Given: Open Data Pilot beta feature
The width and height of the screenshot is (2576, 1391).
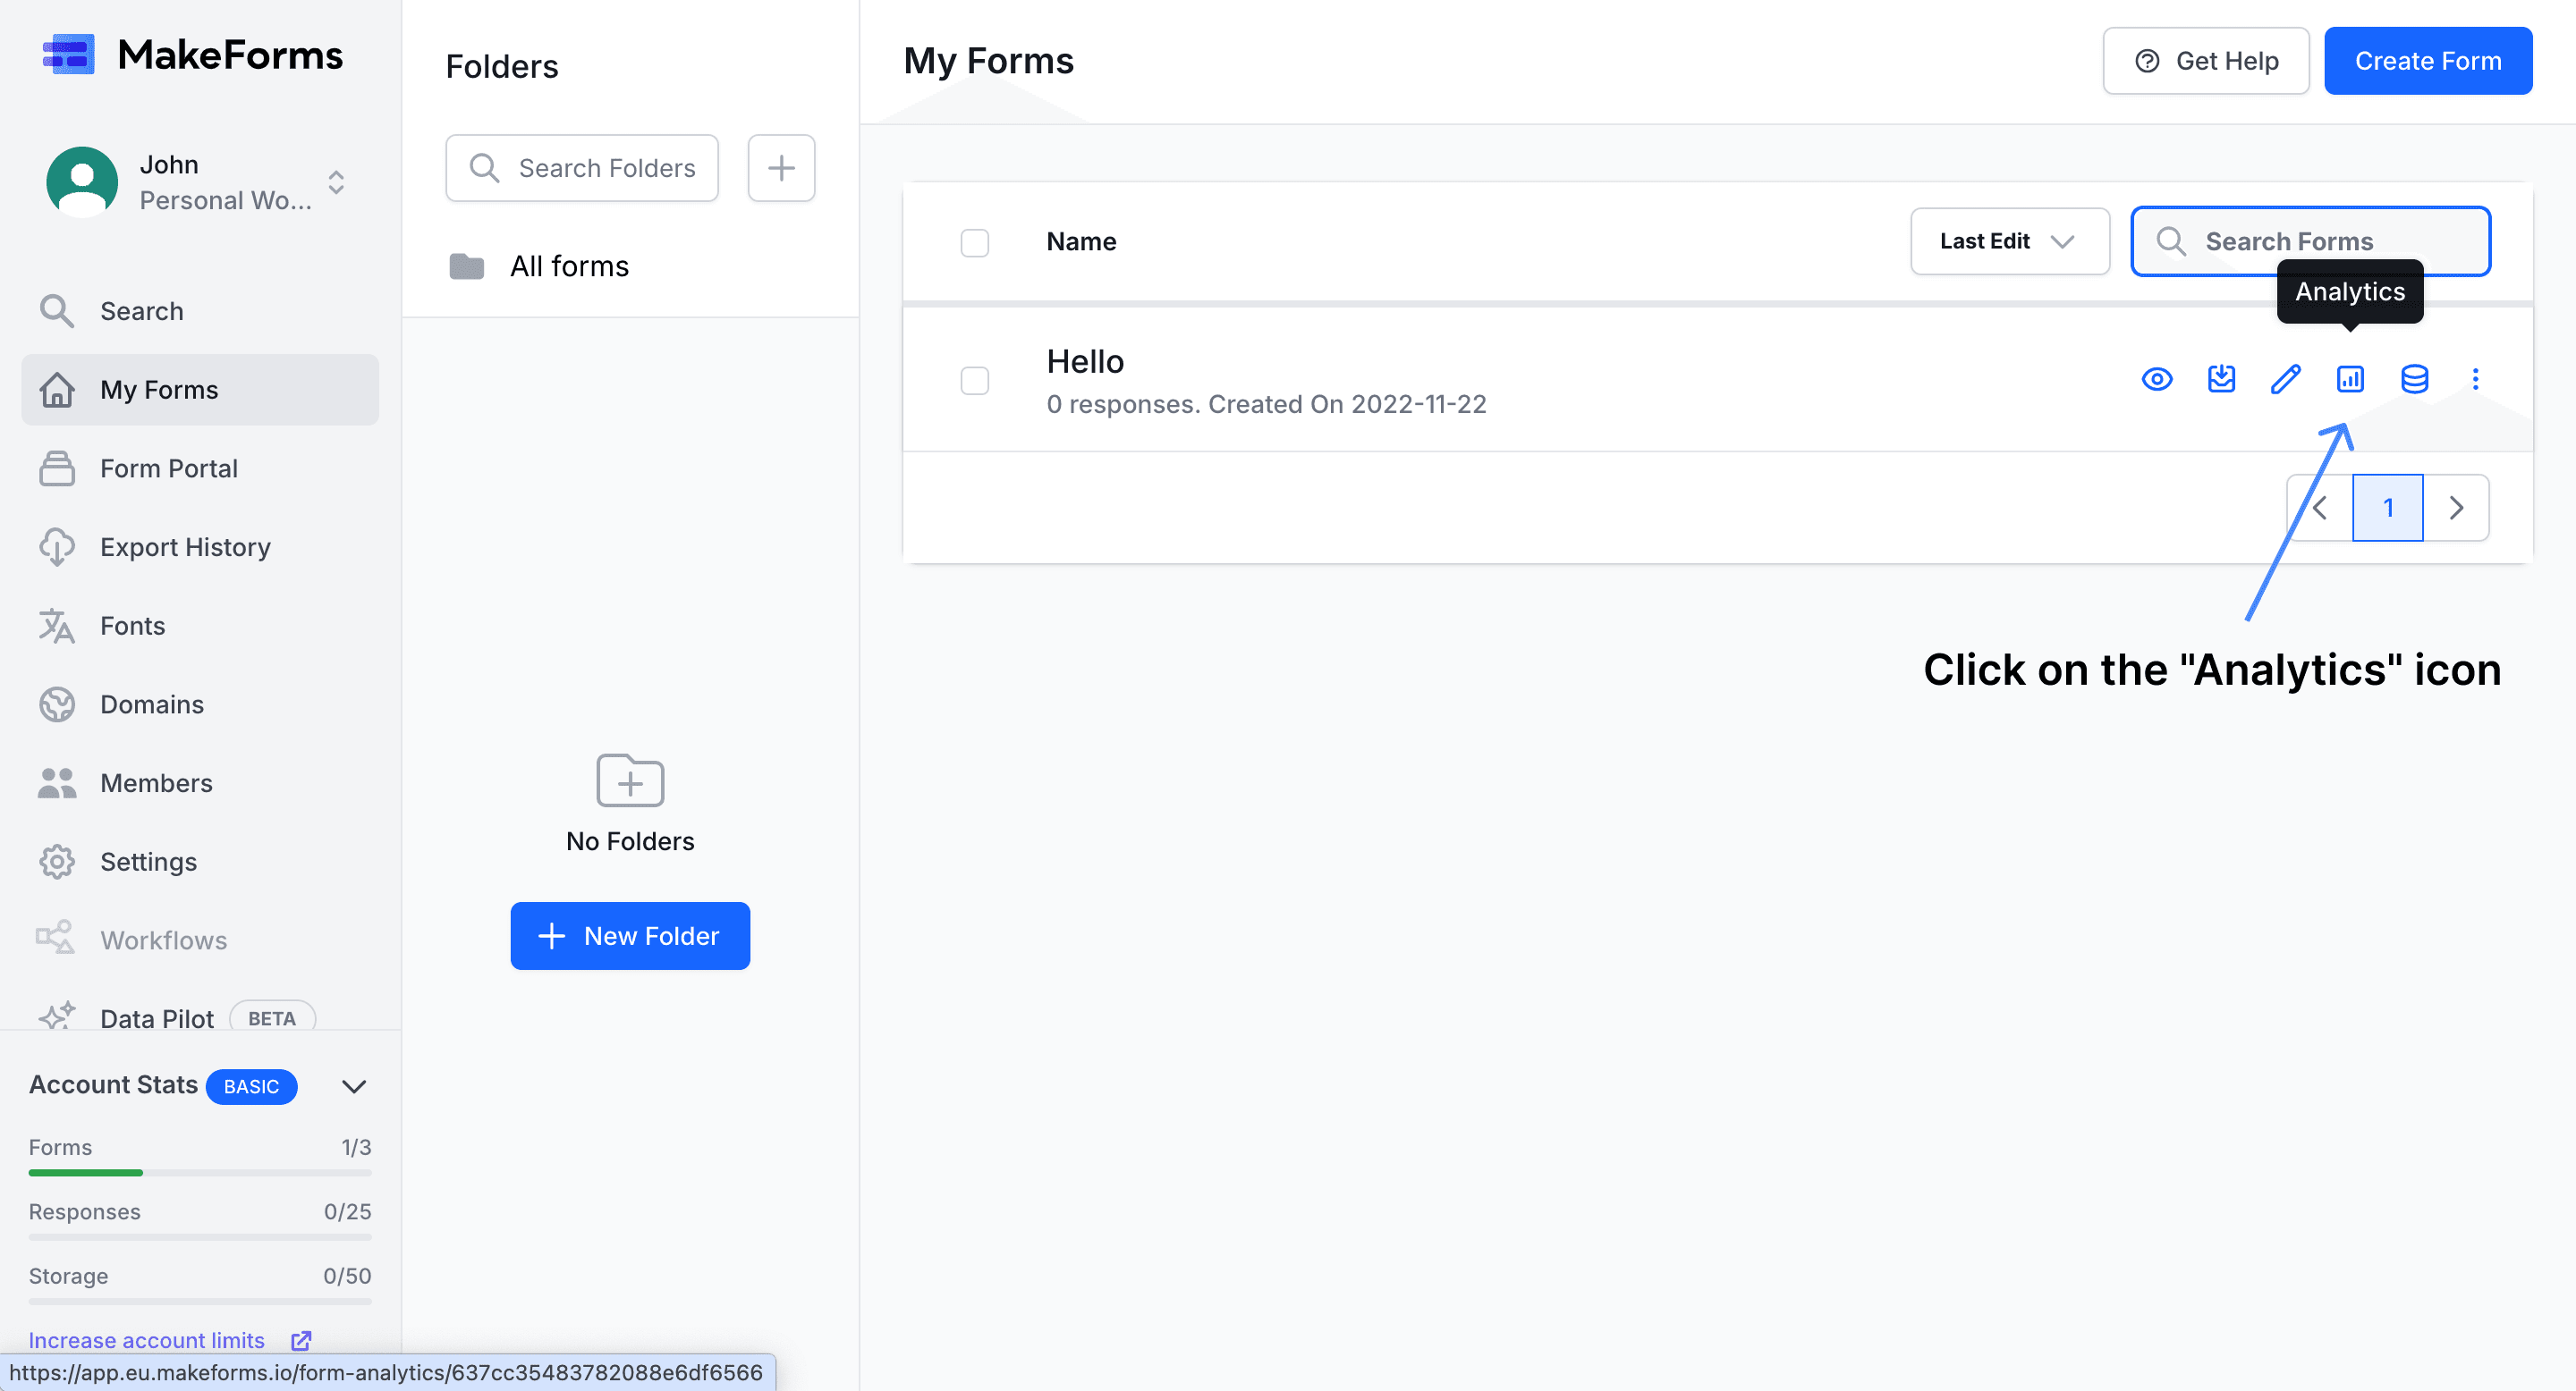Looking at the screenshot, I should 200,1017.
